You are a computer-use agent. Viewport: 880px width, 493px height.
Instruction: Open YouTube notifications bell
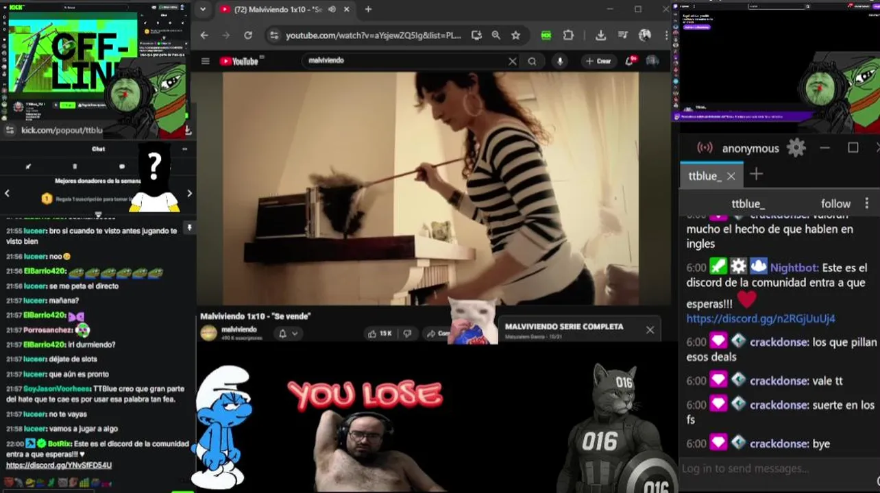630,61
